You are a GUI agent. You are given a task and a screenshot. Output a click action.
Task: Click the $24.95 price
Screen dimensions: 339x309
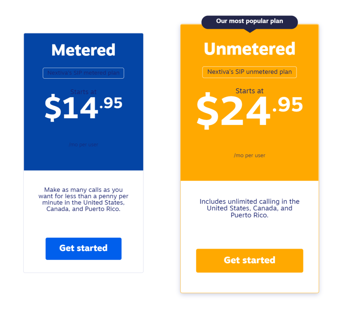coord(250,111)
